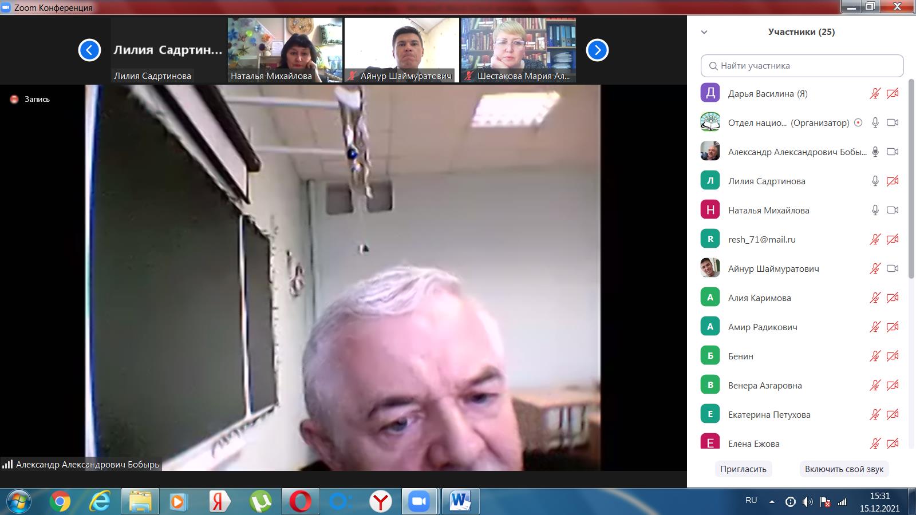Click microphone icon for Наталья Михайлова
The width and height of the screenshot is (916, 515).
[875, 210]
